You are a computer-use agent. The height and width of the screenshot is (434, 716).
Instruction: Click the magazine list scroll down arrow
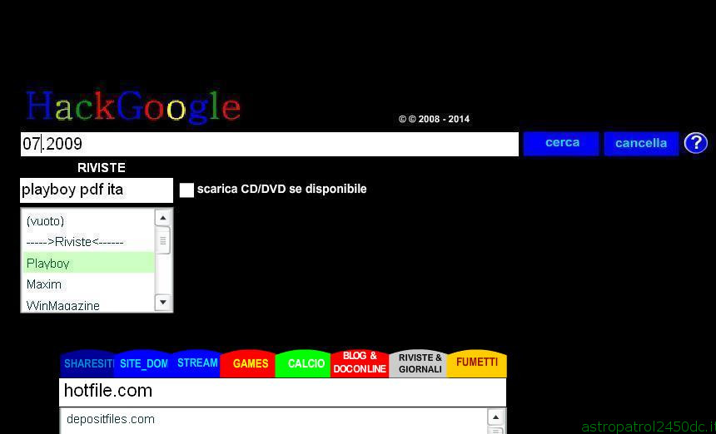(163, 303)
